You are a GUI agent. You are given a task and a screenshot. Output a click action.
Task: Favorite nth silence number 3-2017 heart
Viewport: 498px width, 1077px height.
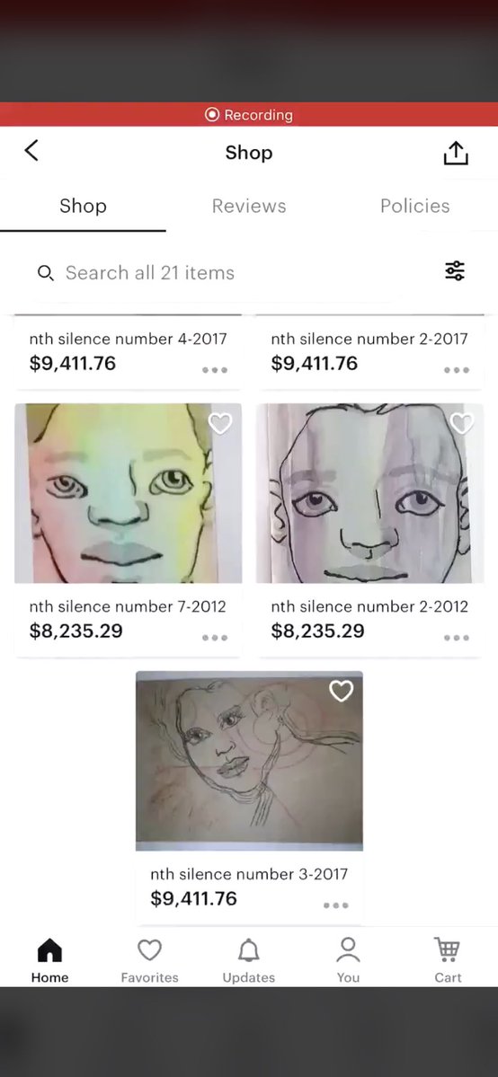[342, 691]
